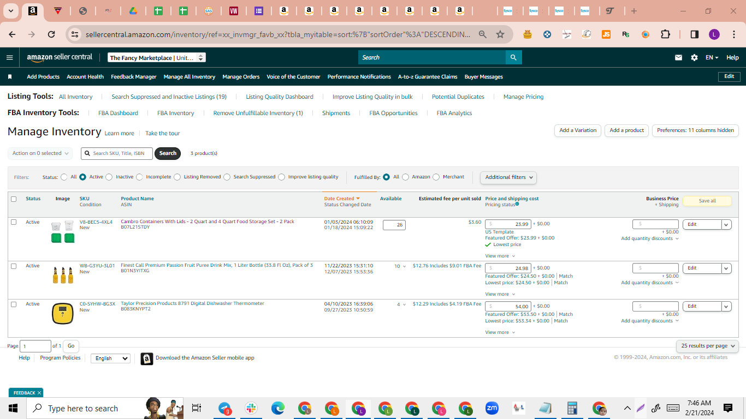This screenshot has width=746, height=419.
Task: Expand View more for the $54.00 thermometer
Action: pos(500,332)
